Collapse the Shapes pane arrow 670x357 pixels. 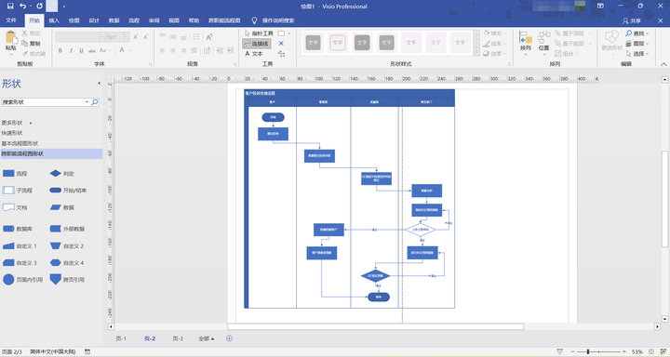click(100, 83)
